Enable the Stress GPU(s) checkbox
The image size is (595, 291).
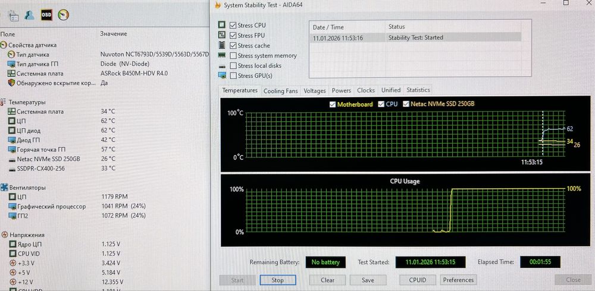[233, 75]
